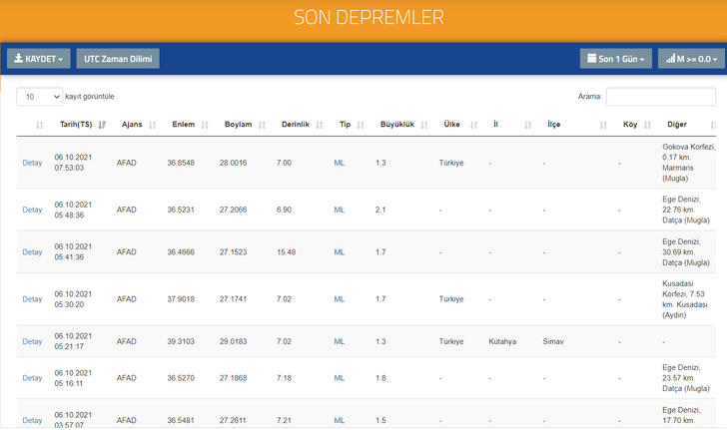Click Ege Denizi 30.69 km description
Image resolution: width=727 pixels, height=430 pixels.
(686, 252)
